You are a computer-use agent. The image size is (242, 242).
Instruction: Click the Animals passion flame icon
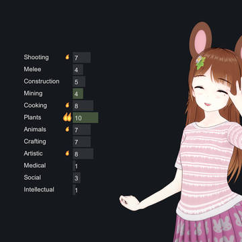(x=67, y=129)
